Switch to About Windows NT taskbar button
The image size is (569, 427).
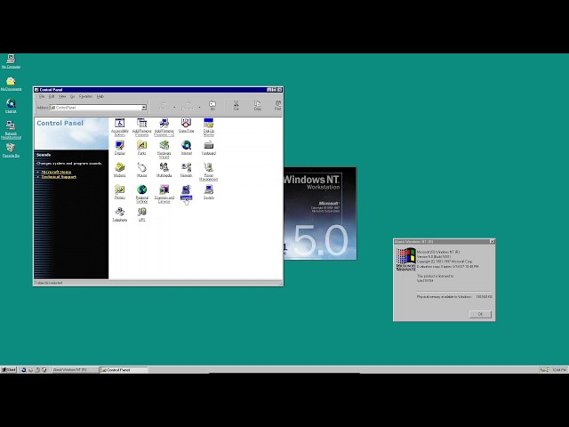point(75,370)
